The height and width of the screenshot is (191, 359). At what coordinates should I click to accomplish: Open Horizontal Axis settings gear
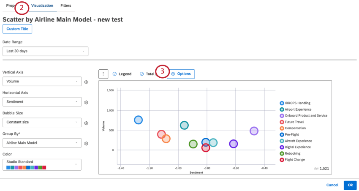tap(86, 102)
